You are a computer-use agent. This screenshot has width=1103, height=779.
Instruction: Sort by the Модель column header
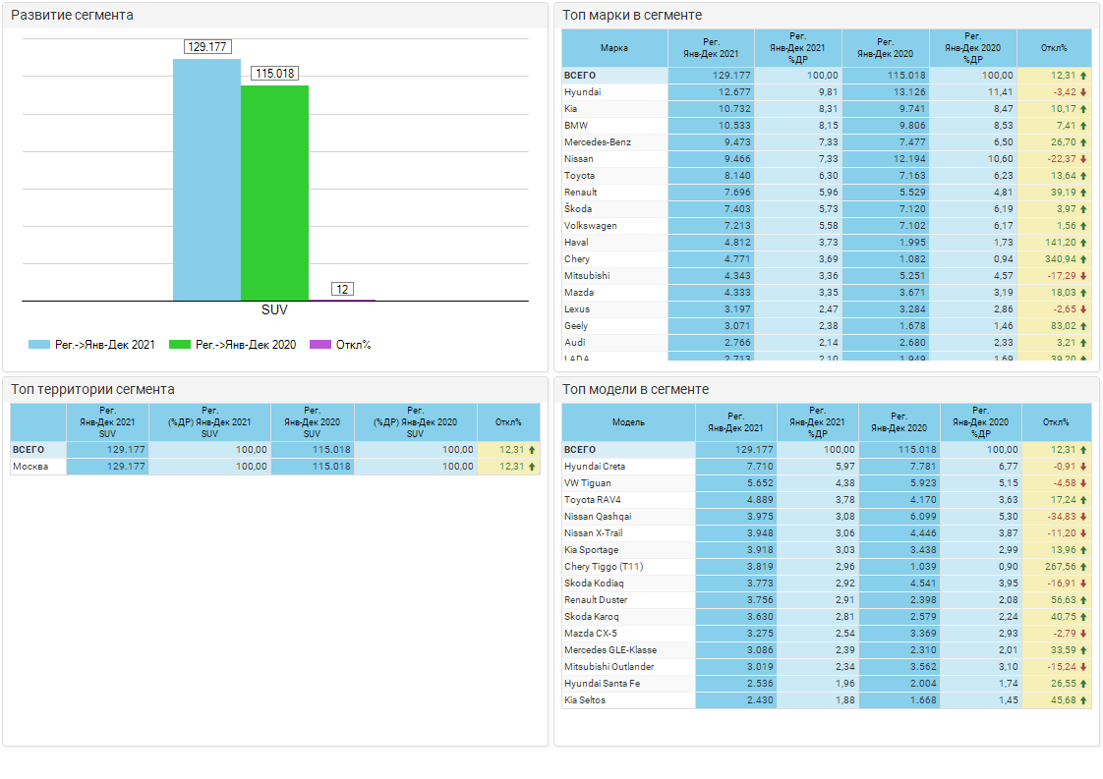628,422
